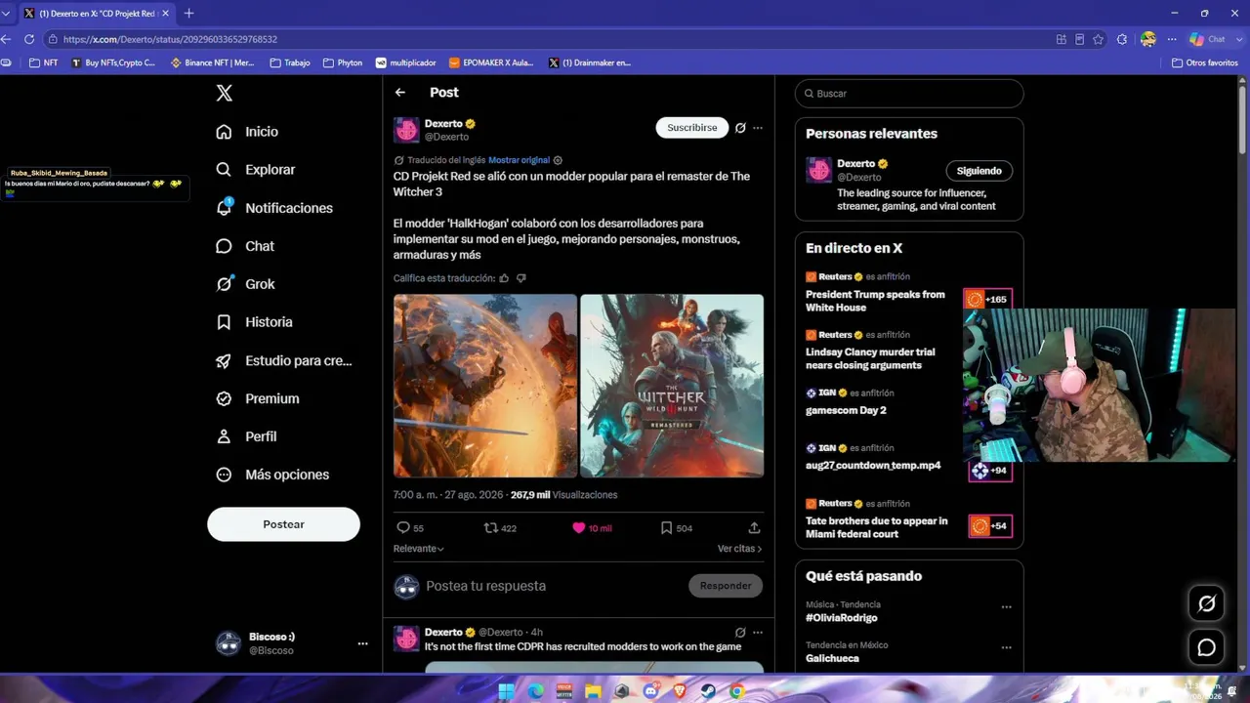Click Dexerto's profile avatar on the post
Image resolution: width=1250 pixels, height=703 pixels.
(406, 130)
